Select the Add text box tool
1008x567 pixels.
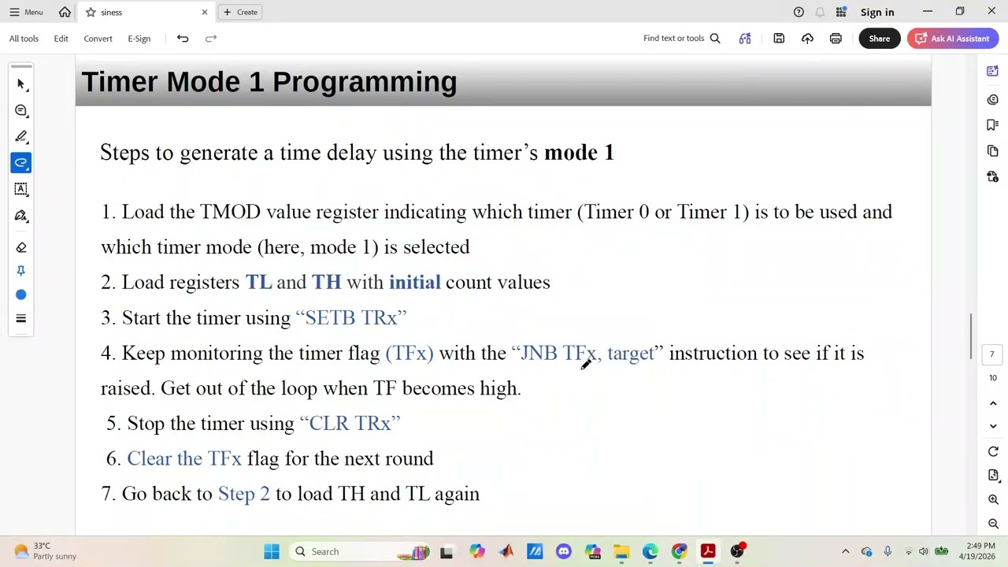[21, 189]
